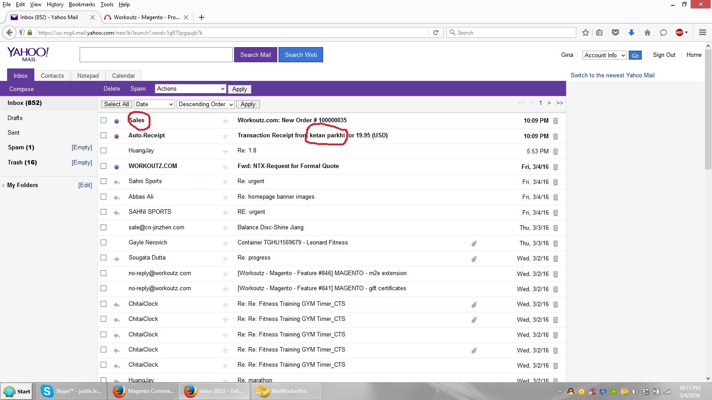Click the Yahoo Mail logo
Viewport: 712px width, 400px height.
[x=28, y=54]
